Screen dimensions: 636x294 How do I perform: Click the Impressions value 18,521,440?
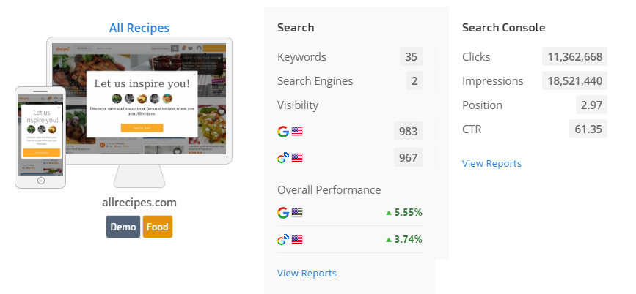(x=574, y=81)
